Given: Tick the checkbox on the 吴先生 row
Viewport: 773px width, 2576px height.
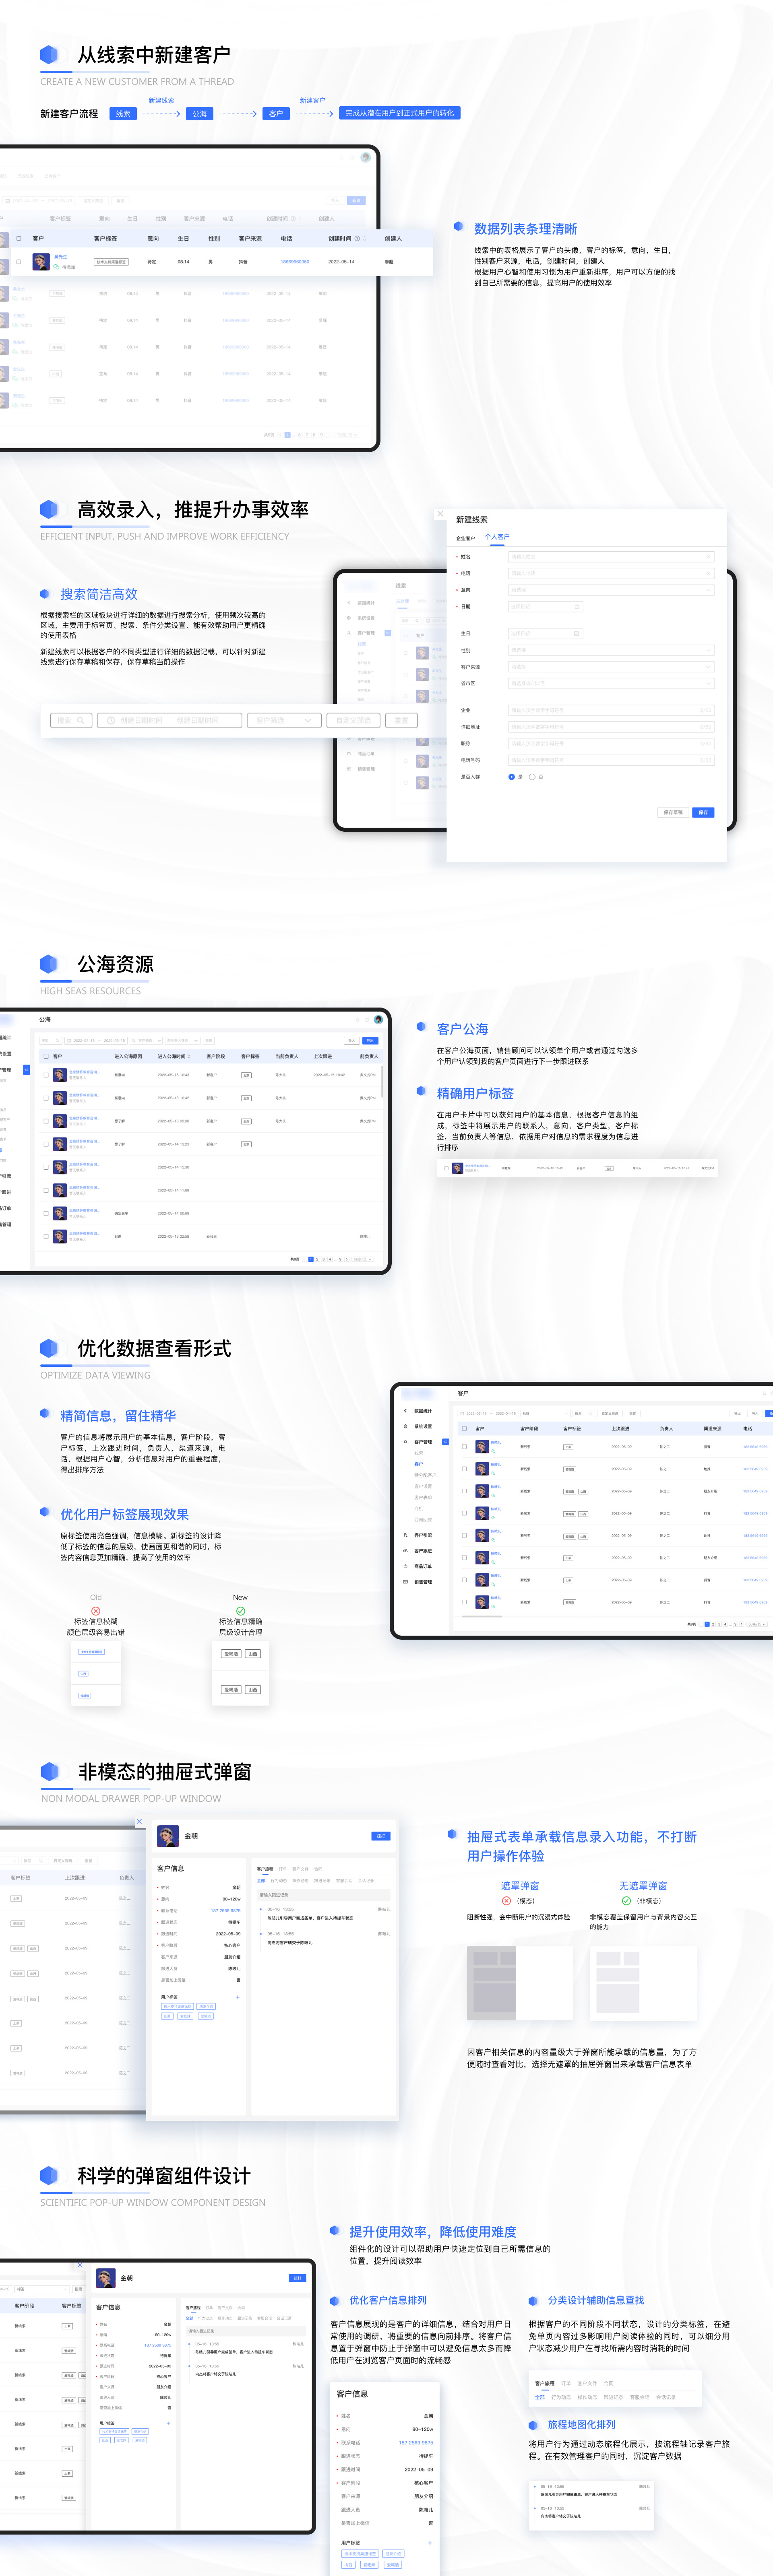Looking at the screenshot, I should click(x=18, y=262).
